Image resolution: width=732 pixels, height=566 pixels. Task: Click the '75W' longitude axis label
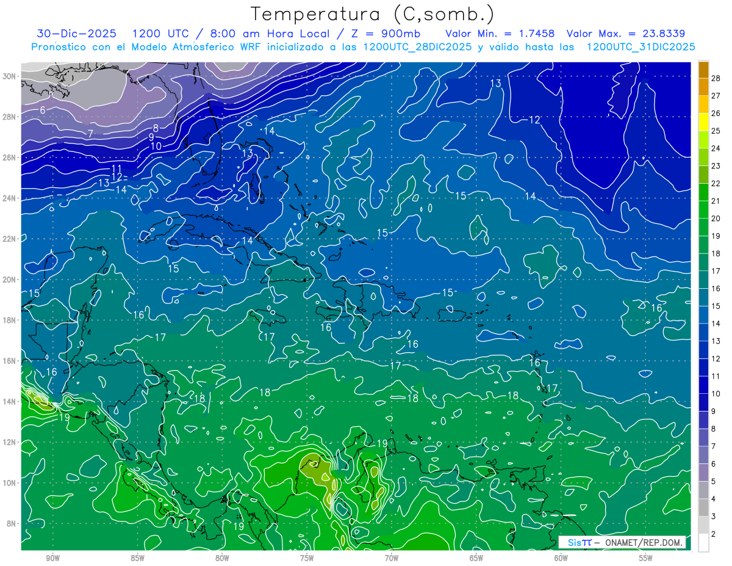307,558
